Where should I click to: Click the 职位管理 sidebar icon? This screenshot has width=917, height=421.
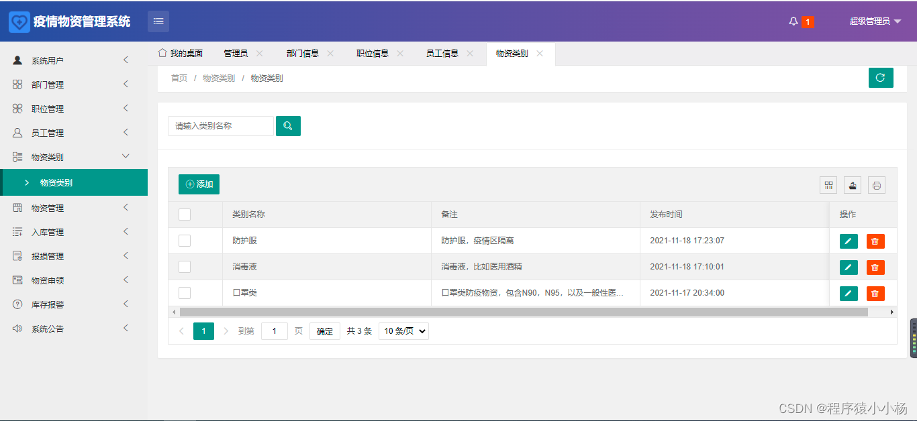17,109
